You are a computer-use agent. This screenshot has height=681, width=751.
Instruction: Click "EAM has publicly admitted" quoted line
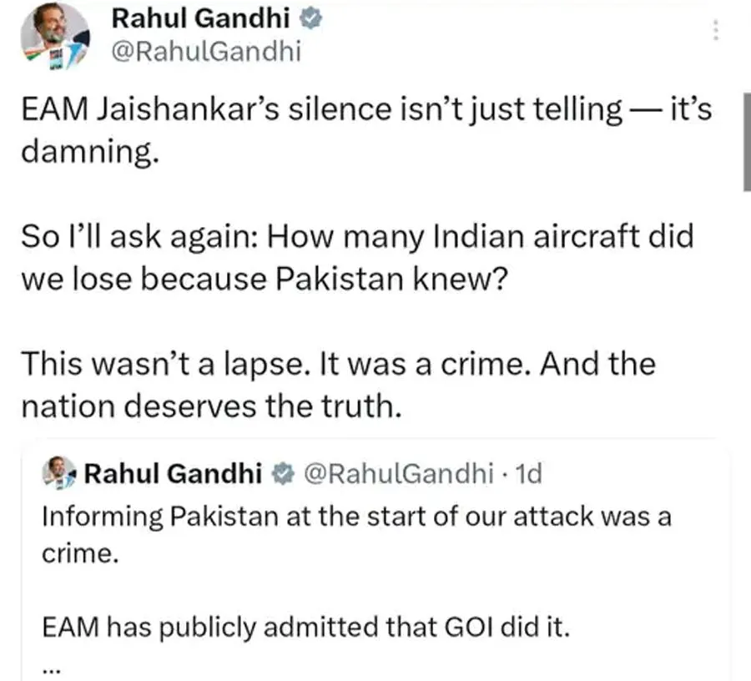pos(305,626)
